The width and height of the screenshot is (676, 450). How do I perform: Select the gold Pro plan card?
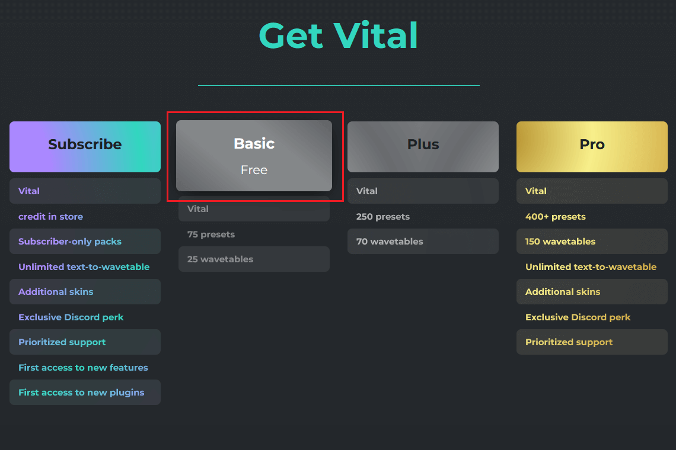592,147
